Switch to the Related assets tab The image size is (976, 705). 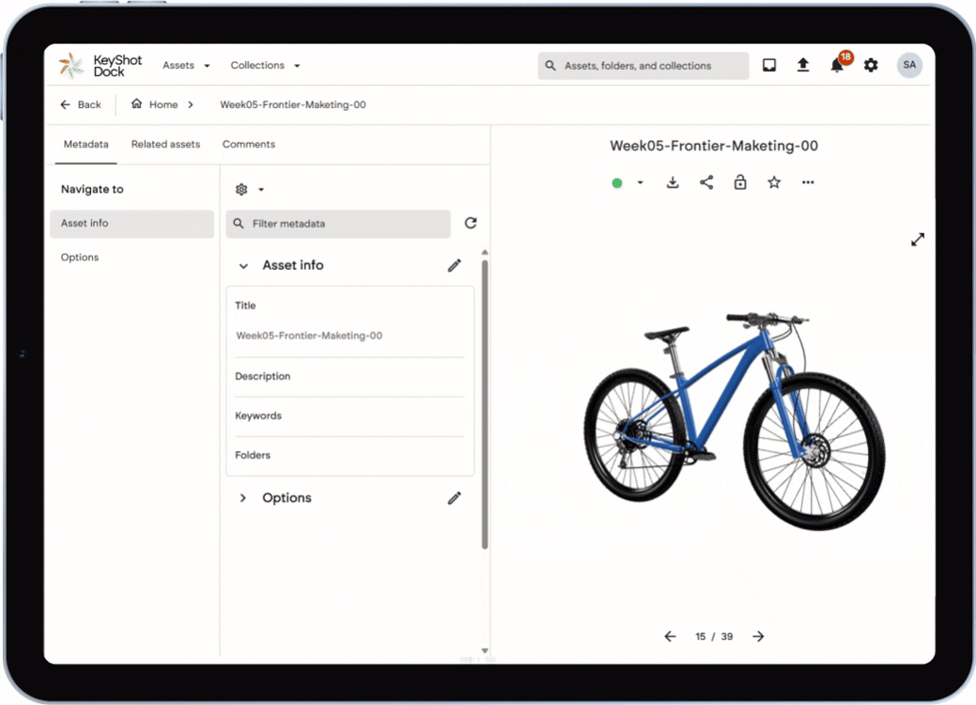[x=165, y=145]
